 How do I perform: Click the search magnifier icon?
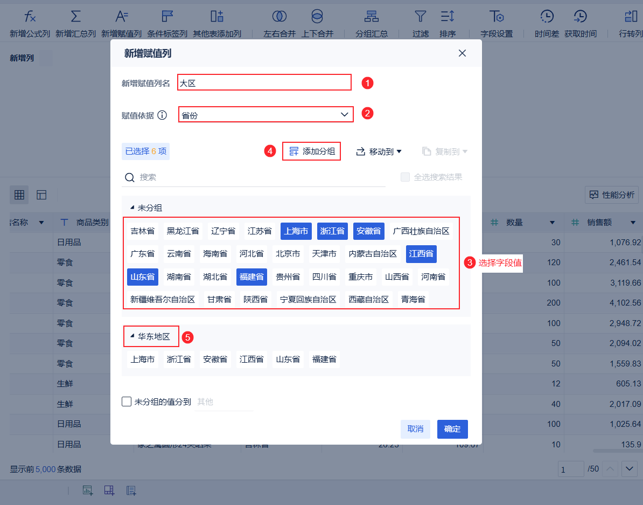pos(130,177)
